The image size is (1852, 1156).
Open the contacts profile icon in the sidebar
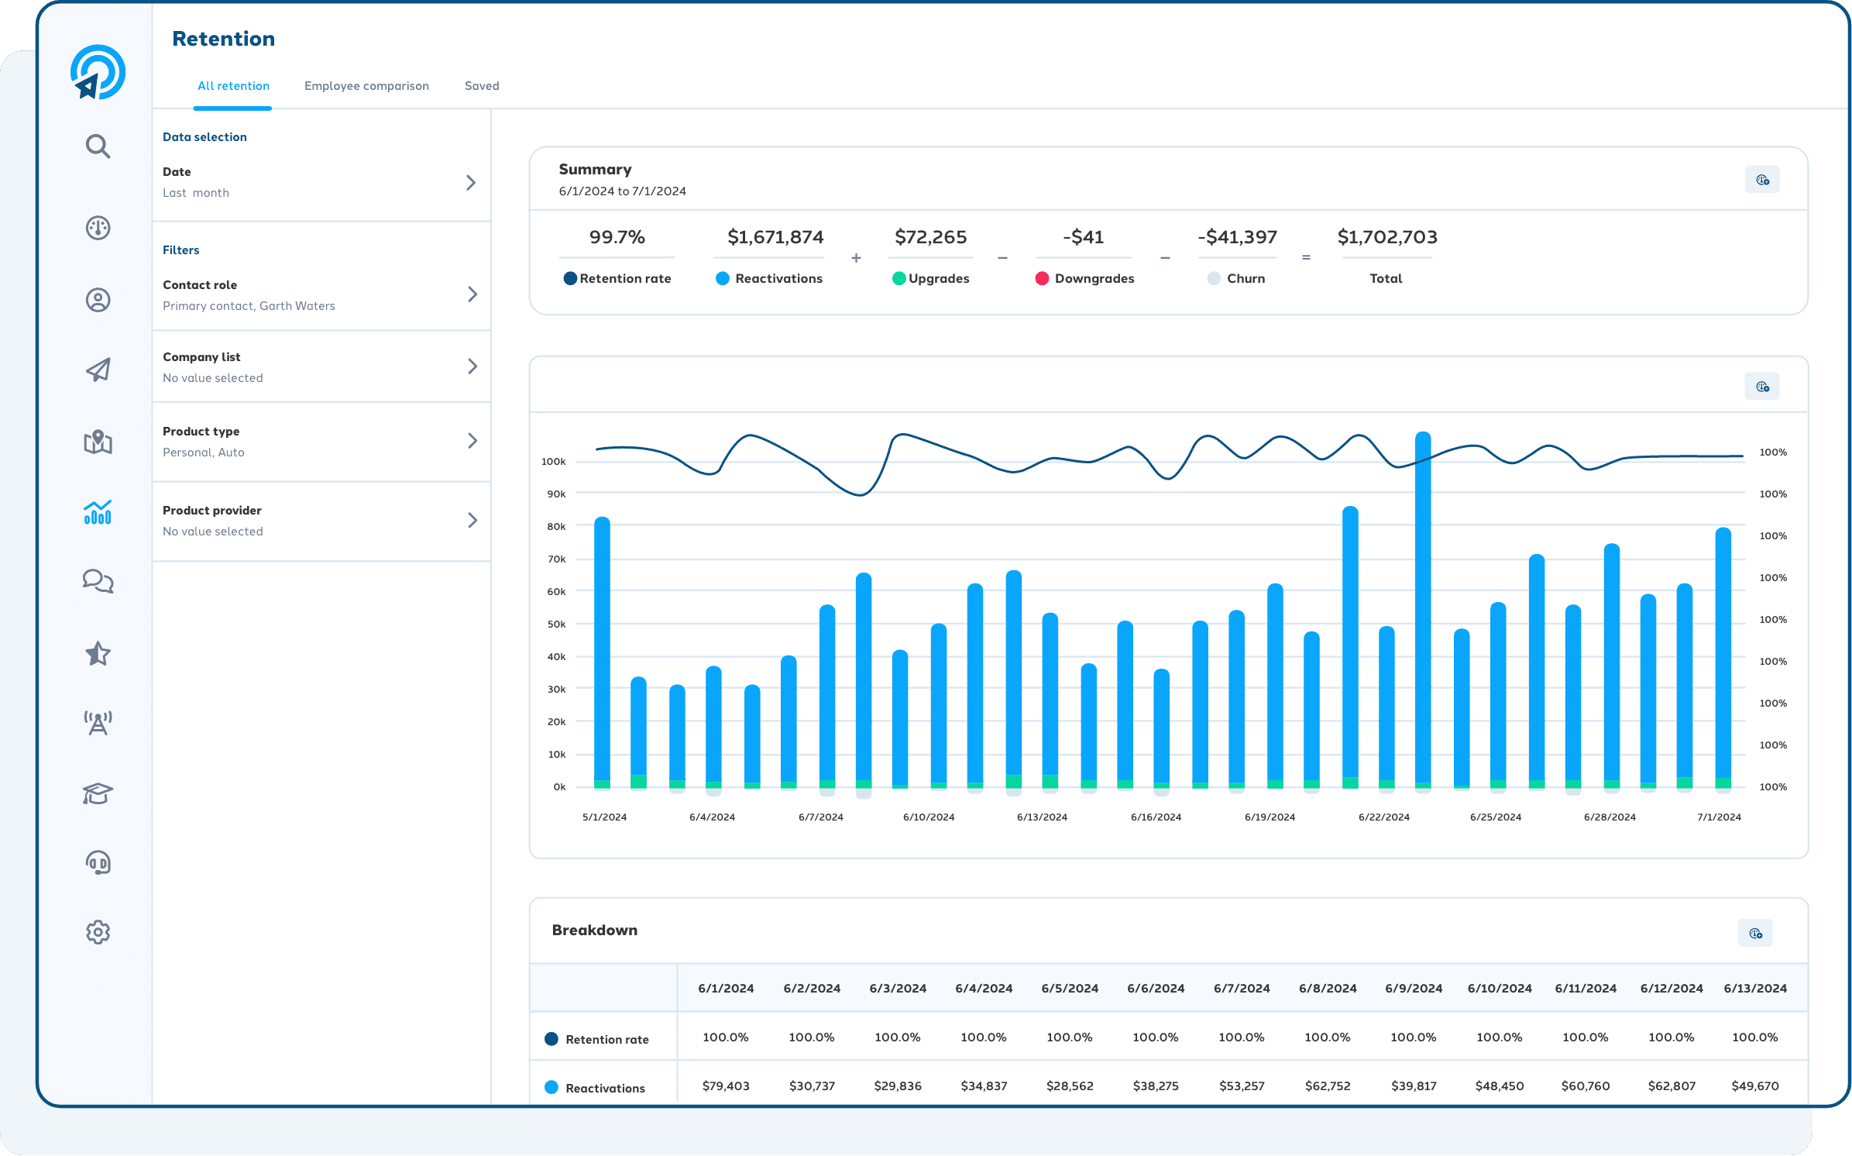tap(98, 300)
